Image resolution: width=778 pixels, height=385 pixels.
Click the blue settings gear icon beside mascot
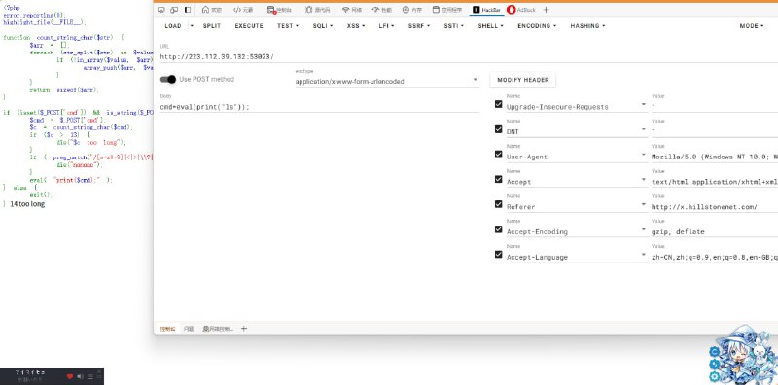point(715,376)
